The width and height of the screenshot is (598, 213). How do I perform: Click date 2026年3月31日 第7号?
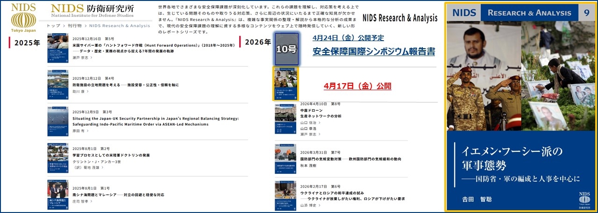click(x=320, y=152)
